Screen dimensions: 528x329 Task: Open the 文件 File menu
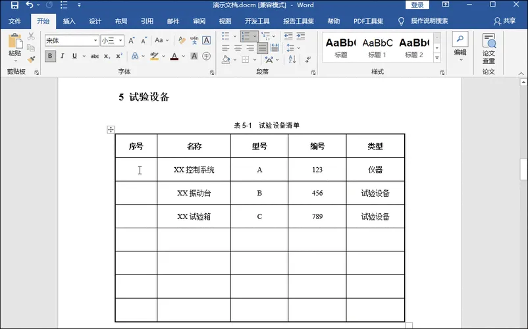[15, 21]
